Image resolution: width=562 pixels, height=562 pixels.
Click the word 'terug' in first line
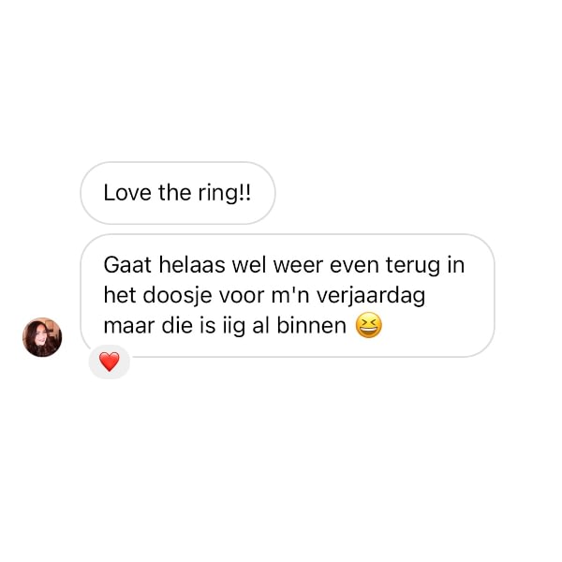point(412,266)
